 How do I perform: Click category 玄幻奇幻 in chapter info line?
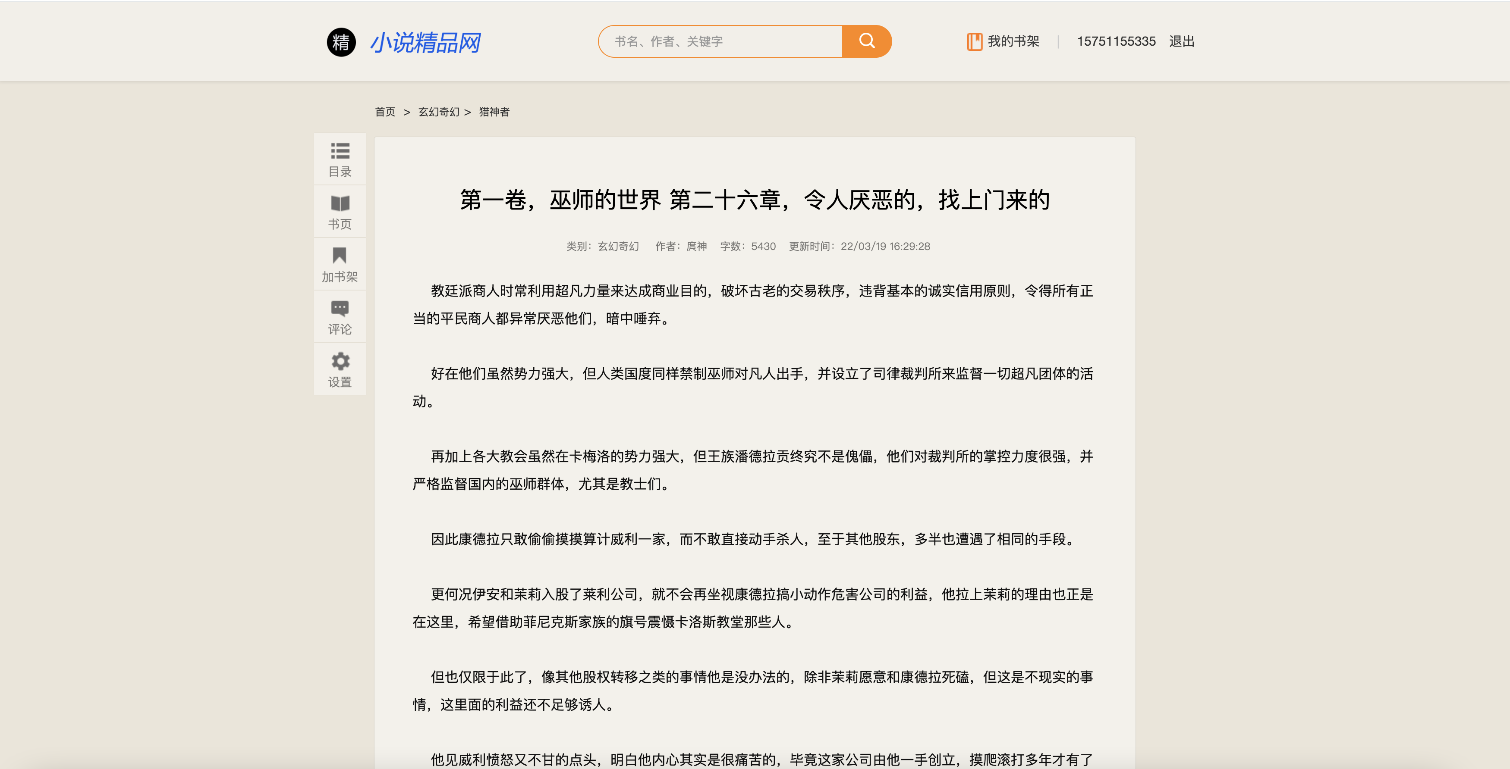click(618, 247)
